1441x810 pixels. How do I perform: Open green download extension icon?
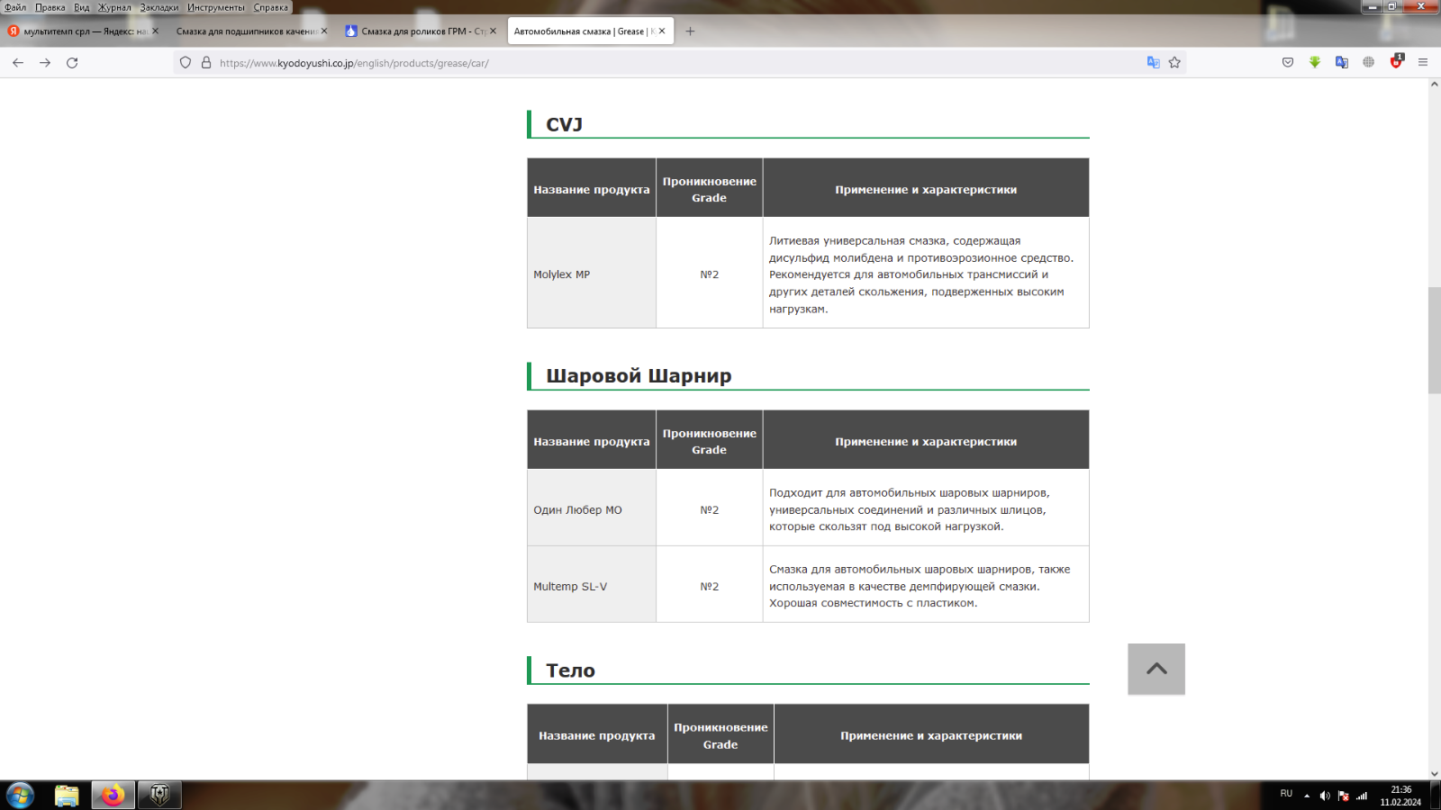click(1315, 63)
